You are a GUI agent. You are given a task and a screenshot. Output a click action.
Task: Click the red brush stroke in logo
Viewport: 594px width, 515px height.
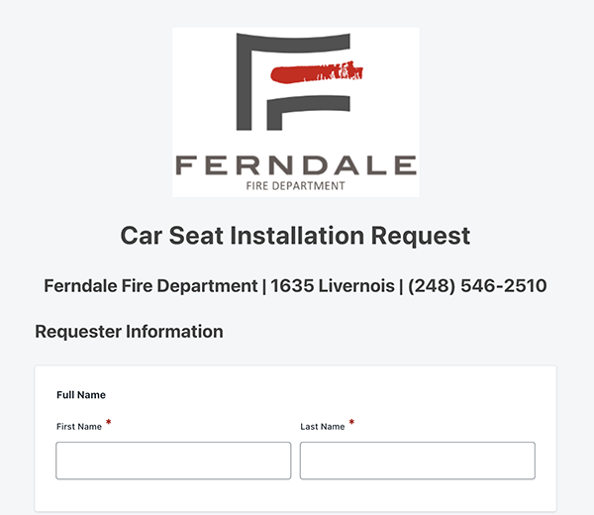(317, 71)
